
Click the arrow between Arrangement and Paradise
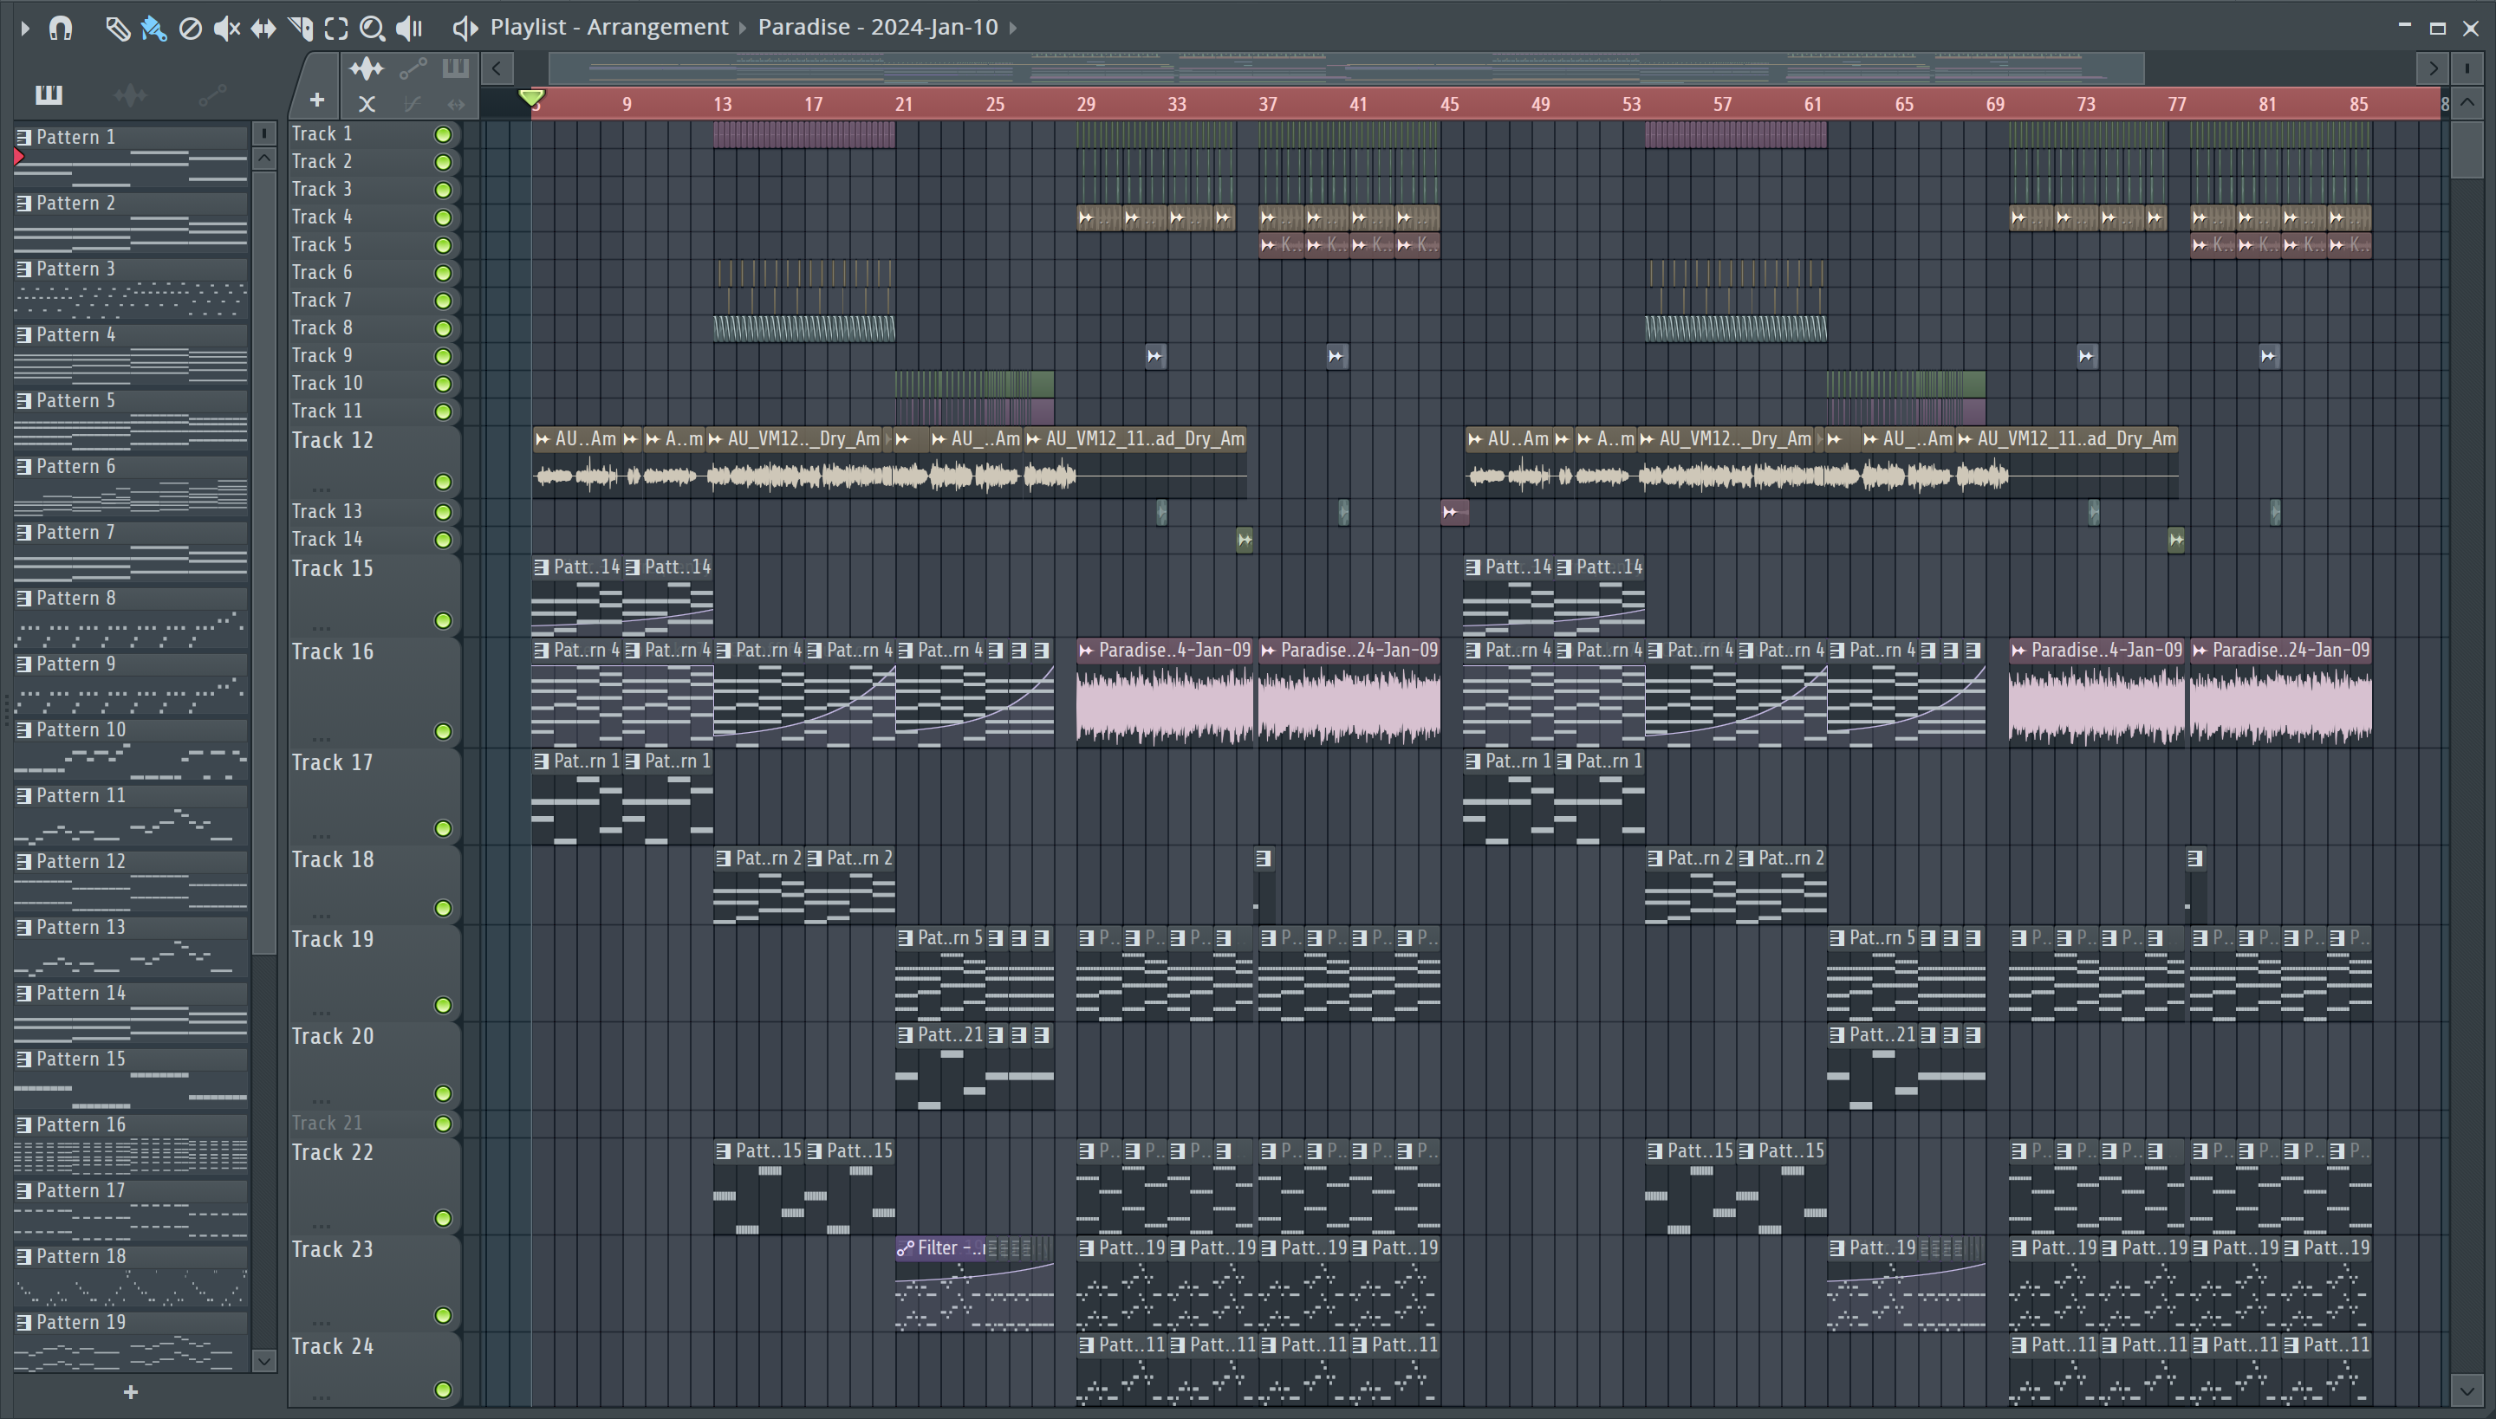743,29
